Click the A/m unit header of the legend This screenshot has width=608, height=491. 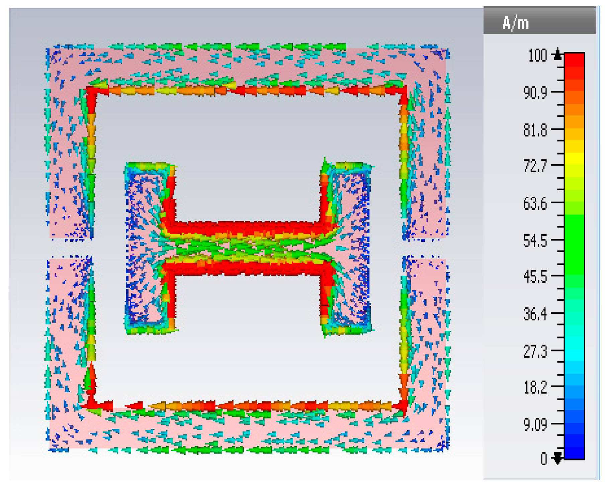pos(516,23)
